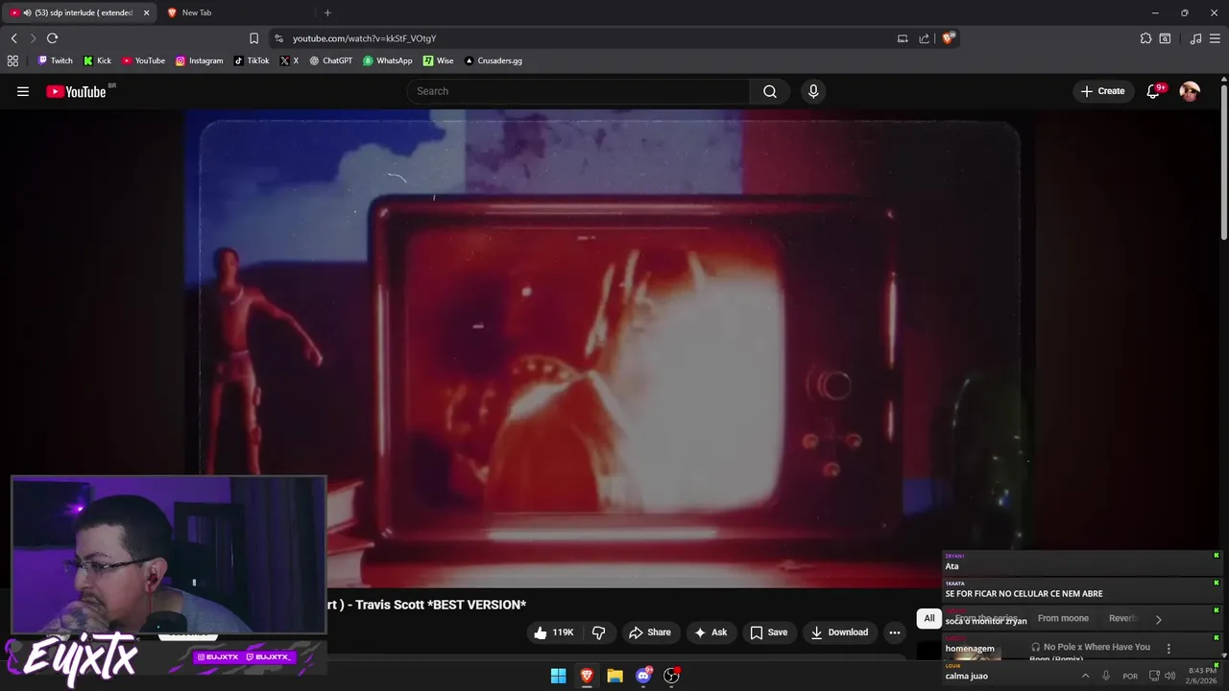Open Brave main hamburger menu

[x=1215, y=38]
